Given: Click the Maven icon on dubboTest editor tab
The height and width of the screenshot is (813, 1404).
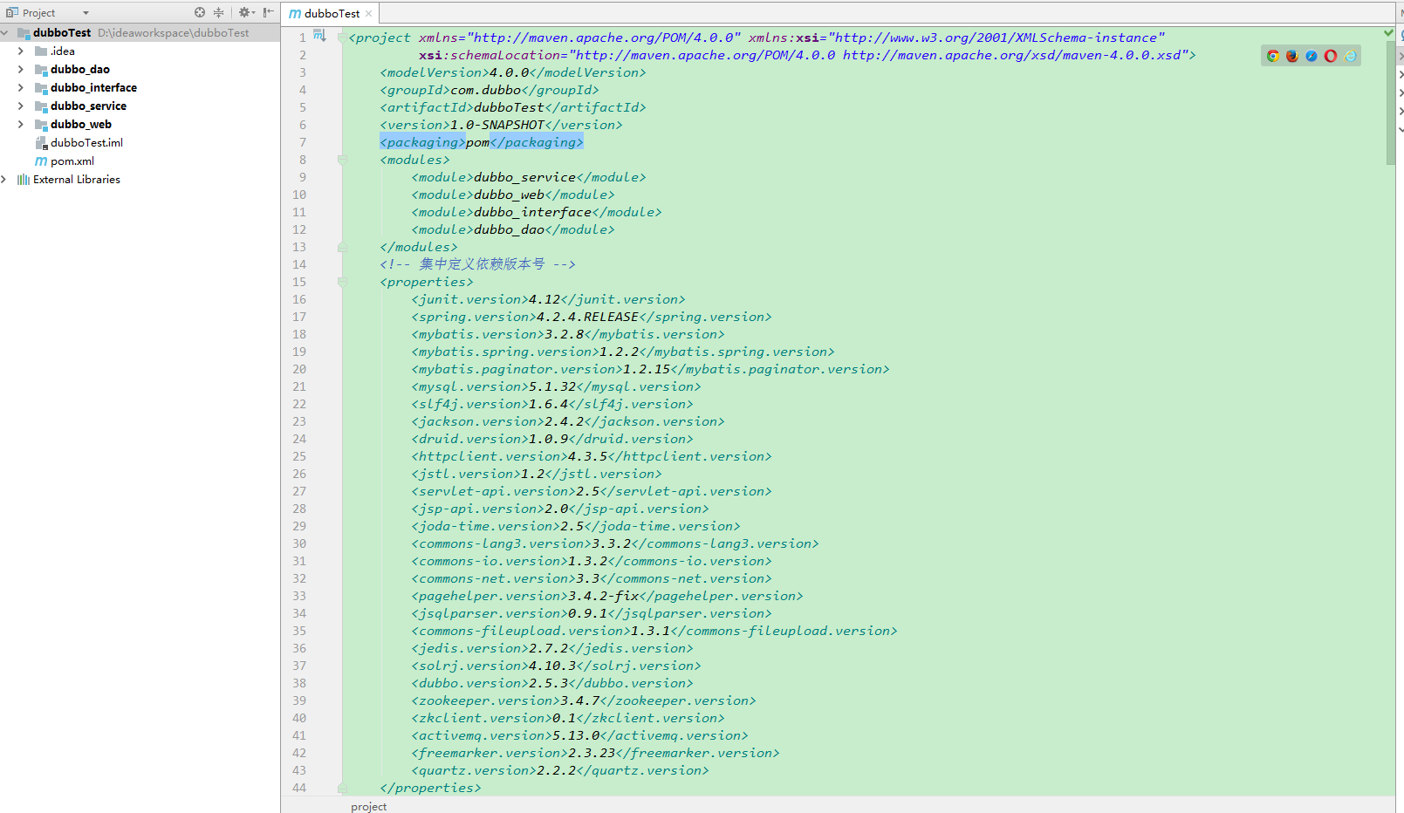Looking at the screenshot, I should 295,13.
